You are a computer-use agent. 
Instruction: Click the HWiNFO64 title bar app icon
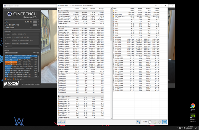pos(59,6)
